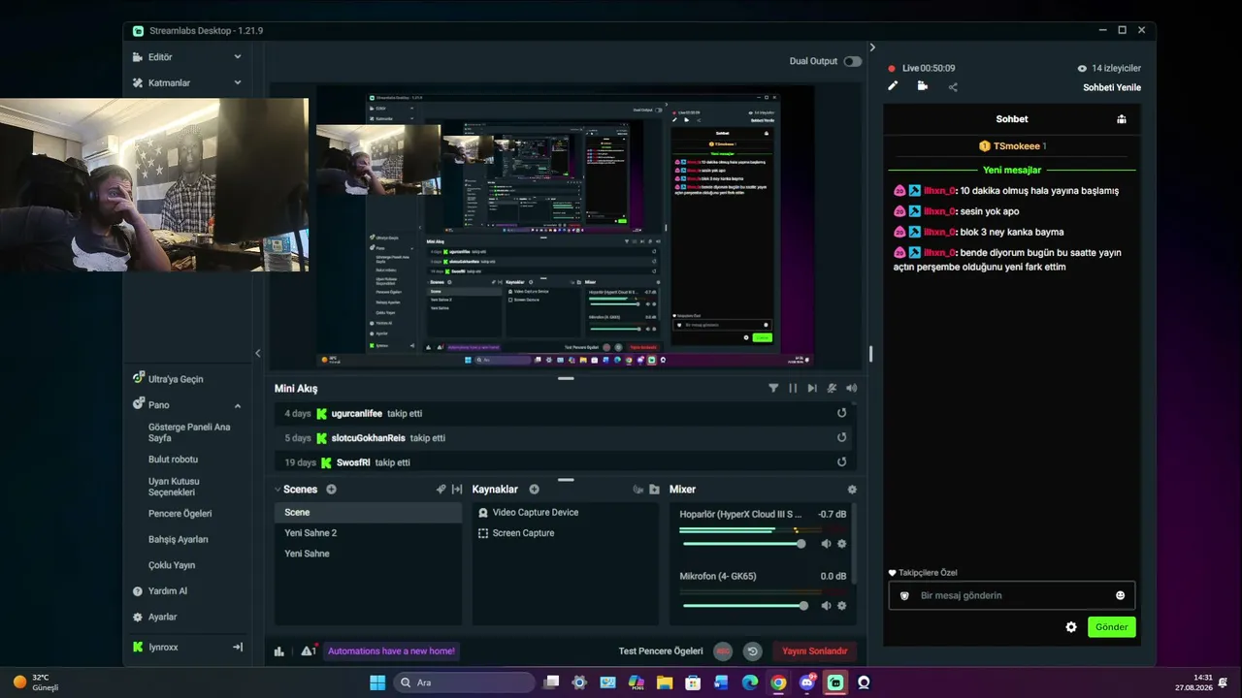1242x698 pixels.
Task: Open Gösterge Paneli Ana Sayfa
Action: click(189, 432)
